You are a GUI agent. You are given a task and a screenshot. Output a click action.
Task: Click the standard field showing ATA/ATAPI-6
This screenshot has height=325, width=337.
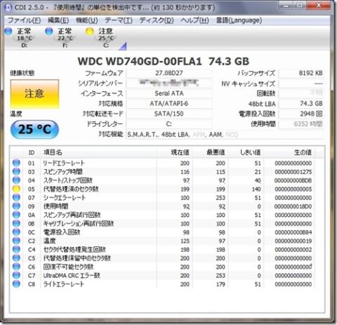pyautogui.click(x=169, y=103)
